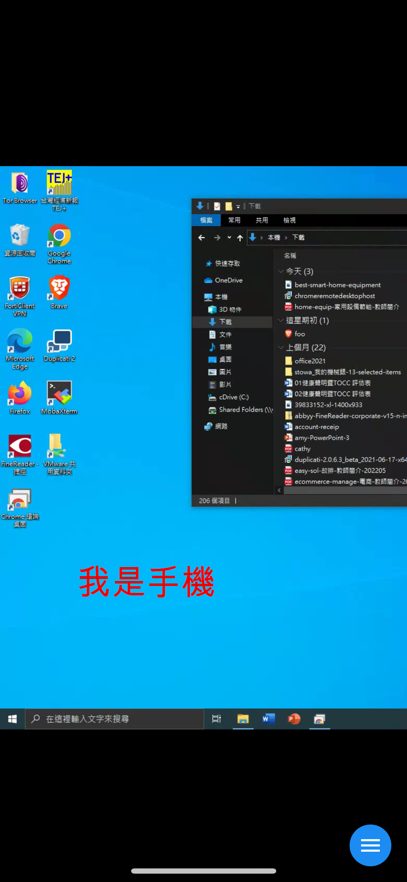The image size is (407, 882).
Task: Switch to the 常用 ribbon tab
Action: pos(234,220)
